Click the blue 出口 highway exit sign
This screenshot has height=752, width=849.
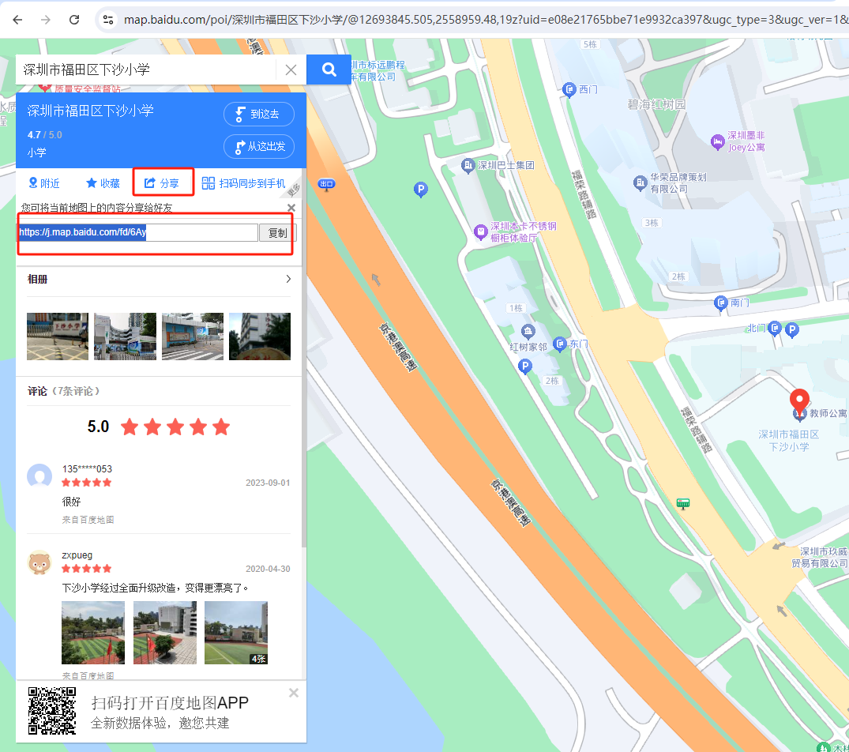(326, 184)
